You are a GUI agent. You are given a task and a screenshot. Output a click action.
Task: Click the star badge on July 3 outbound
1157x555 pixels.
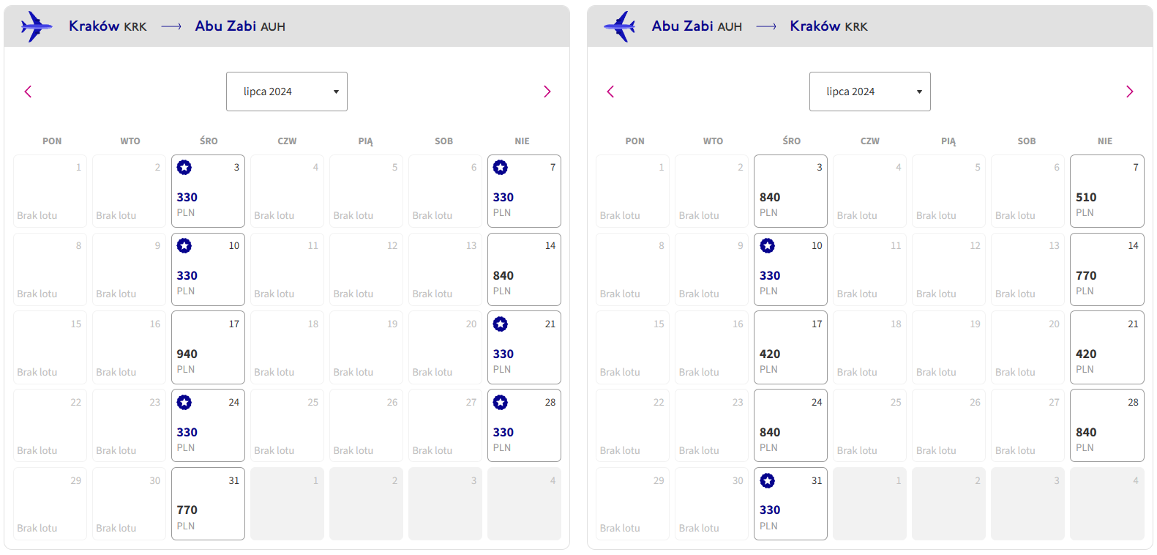coord(184,168)
